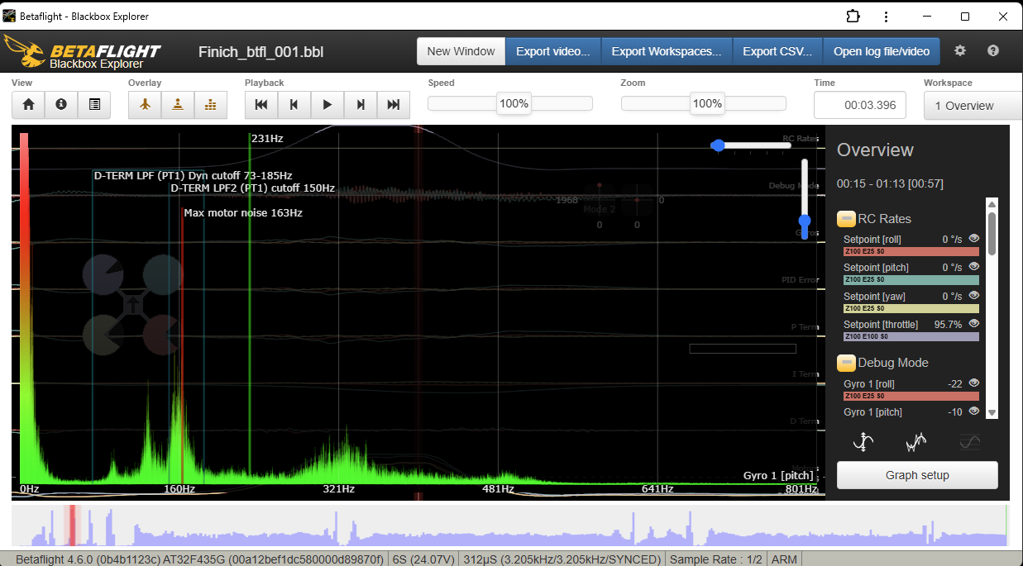Click Export video button

tap(553, 51)
